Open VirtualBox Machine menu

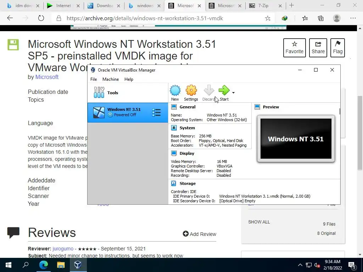click(111, 79)
